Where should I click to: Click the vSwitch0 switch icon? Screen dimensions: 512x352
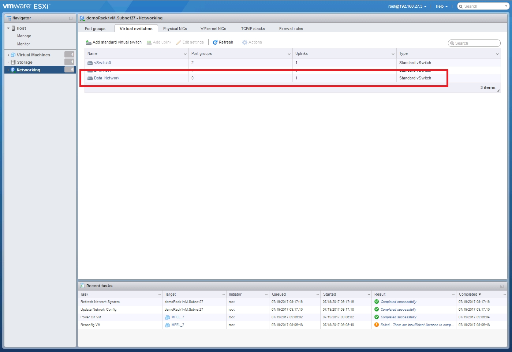(90, 63)
